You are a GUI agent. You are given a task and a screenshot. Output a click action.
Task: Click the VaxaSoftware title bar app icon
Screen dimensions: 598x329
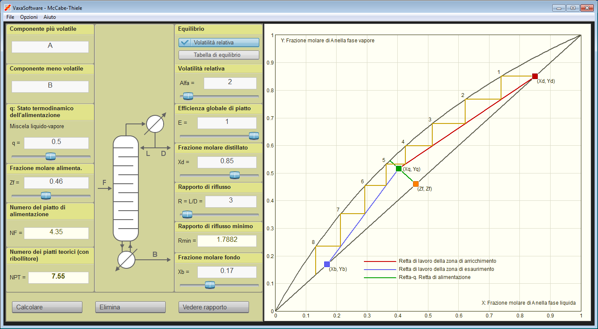[7, 8]
